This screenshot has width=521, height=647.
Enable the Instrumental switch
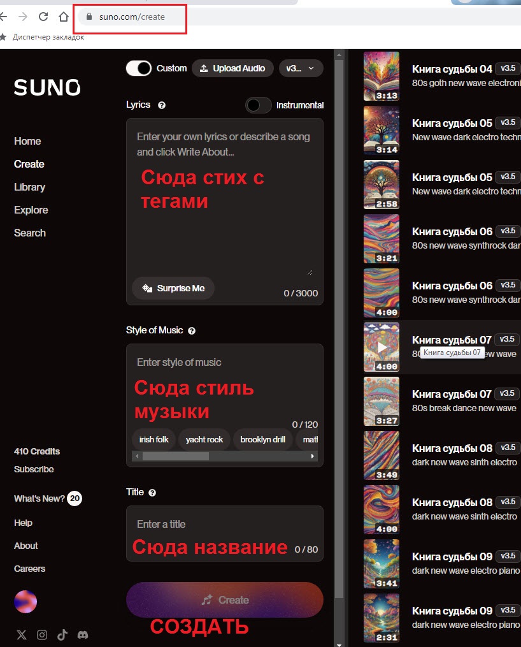pos(259,105)
